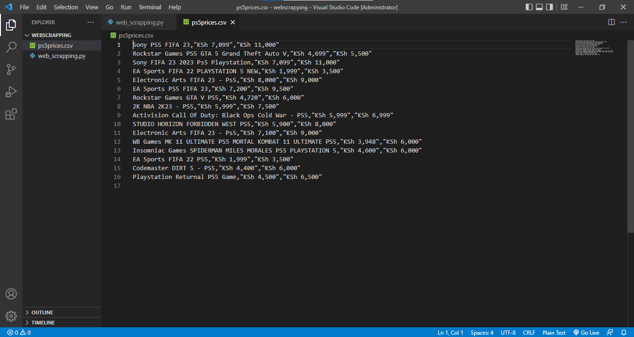Open the Help menu
Image resolution: width=634 pixels, height=337 pixels.
(175, 7)
